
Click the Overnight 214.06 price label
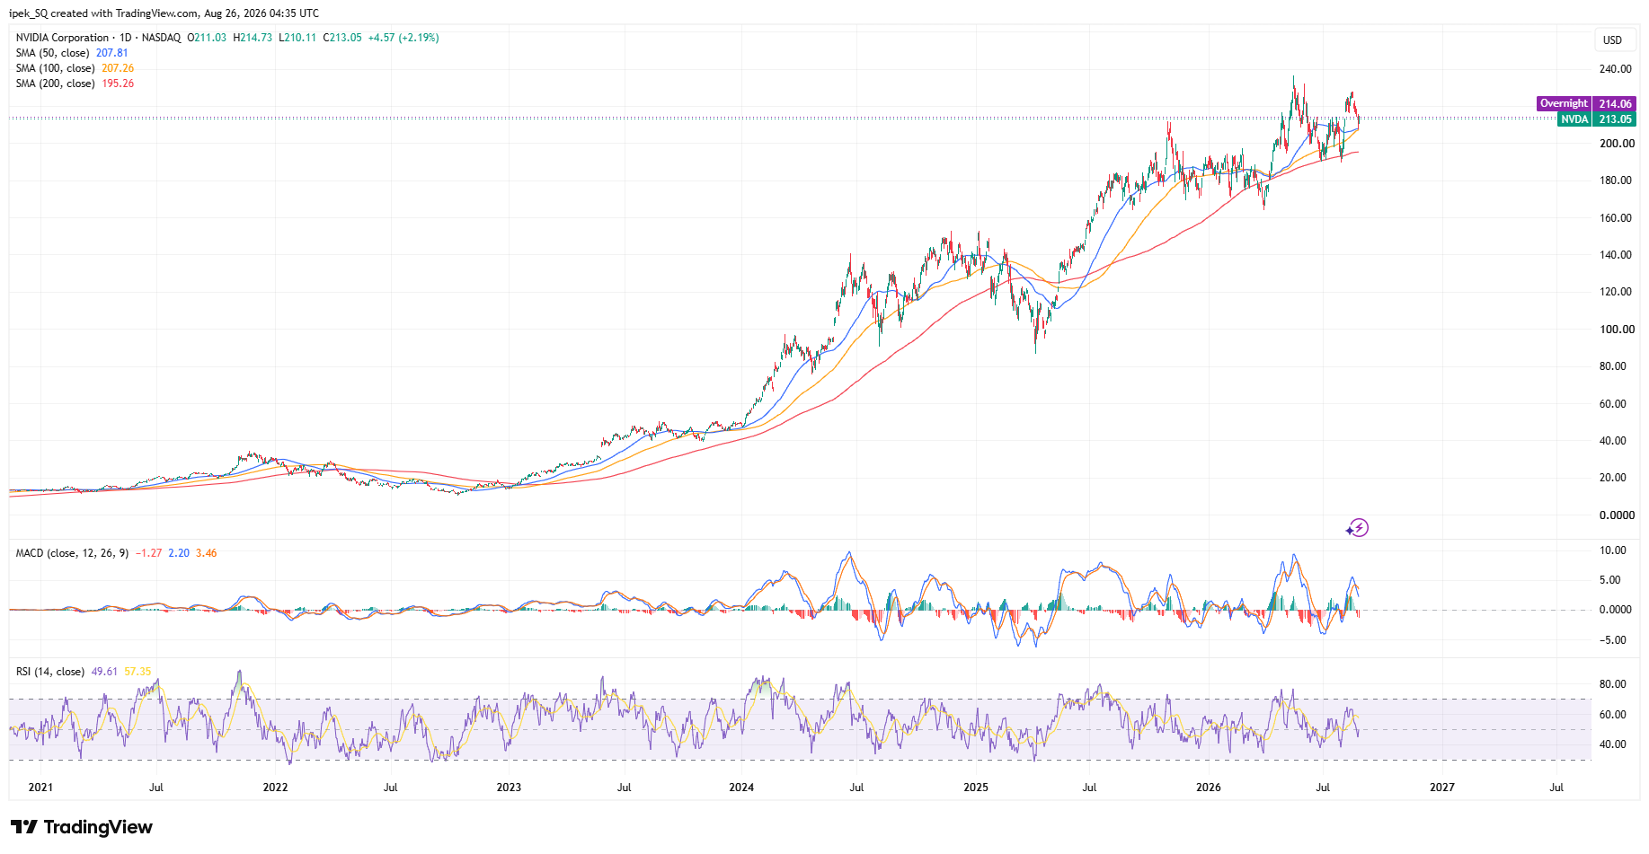(1586, 104)
